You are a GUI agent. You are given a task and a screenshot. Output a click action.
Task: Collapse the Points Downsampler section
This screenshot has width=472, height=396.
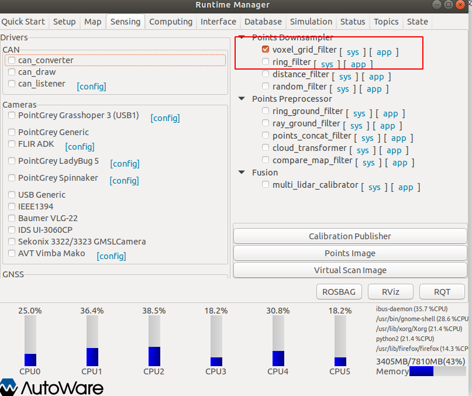tap(242, 37)
